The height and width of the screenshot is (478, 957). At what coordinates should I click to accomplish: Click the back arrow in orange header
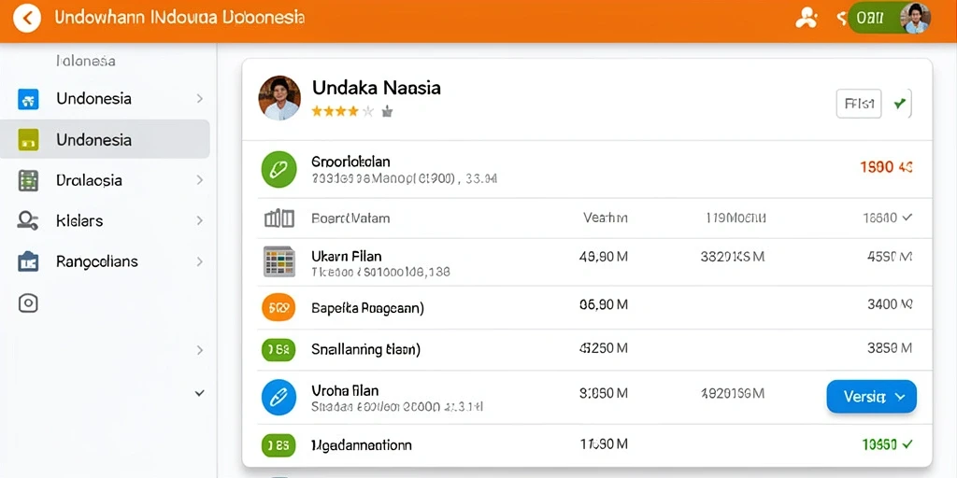[27, 19]
